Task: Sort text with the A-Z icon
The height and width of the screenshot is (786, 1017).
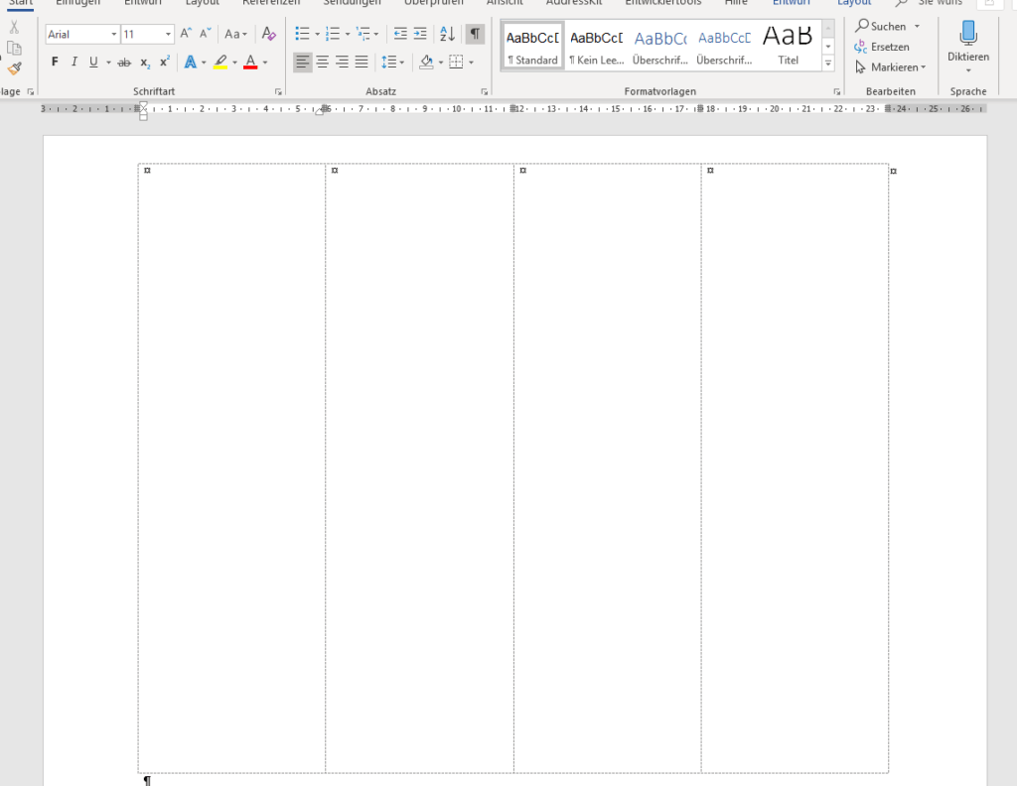Action: pyautogui.click(x=447, y=35)
